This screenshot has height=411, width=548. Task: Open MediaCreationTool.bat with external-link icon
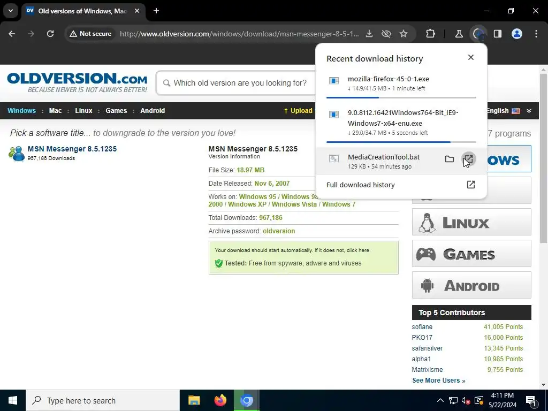(468, 159)
